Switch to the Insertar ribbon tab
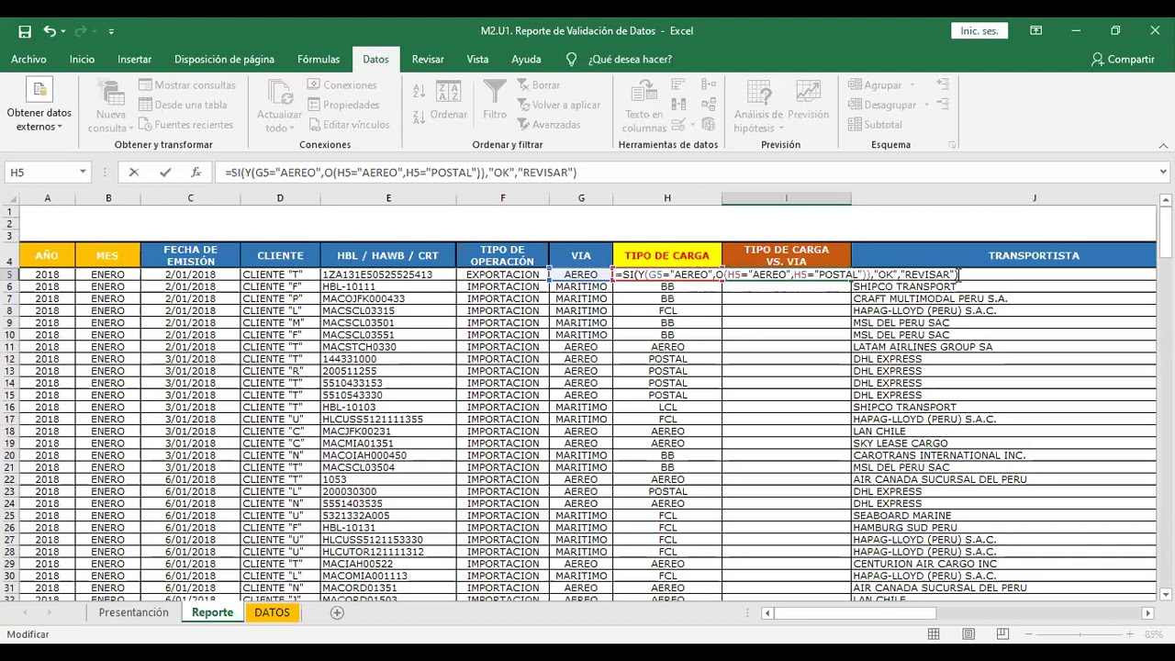Screen dimensions: 1175x661 [134, 59]
